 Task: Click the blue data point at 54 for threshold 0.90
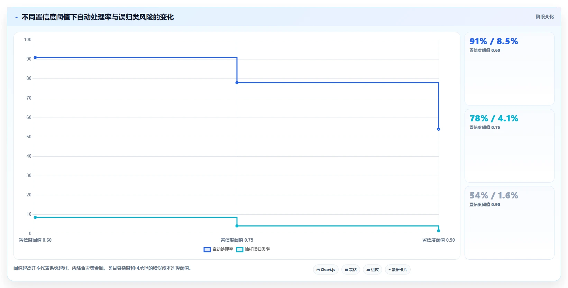pyautogui.click(x=439, y=129)
